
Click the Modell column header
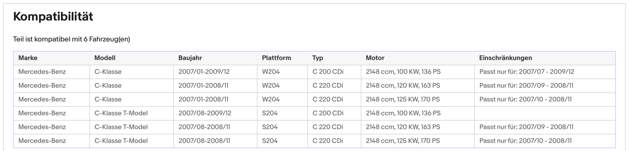105,58
